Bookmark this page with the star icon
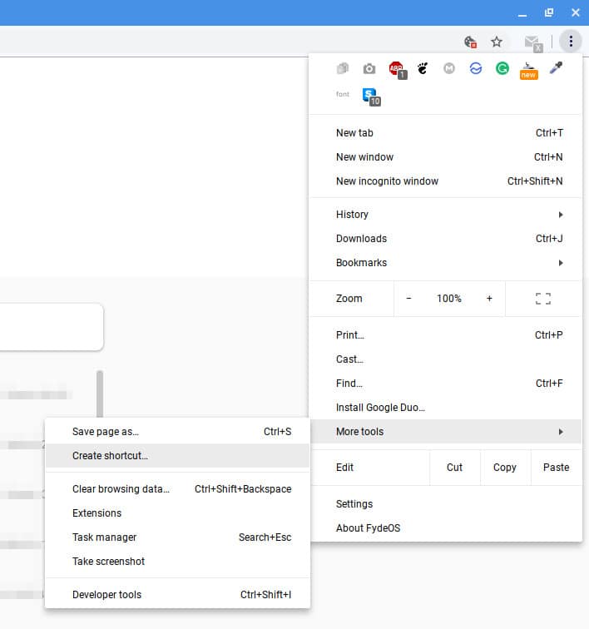This screenshot has height=629, width=589. [x=497, y=42]
